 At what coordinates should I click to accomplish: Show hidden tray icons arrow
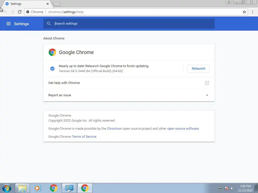214,188
